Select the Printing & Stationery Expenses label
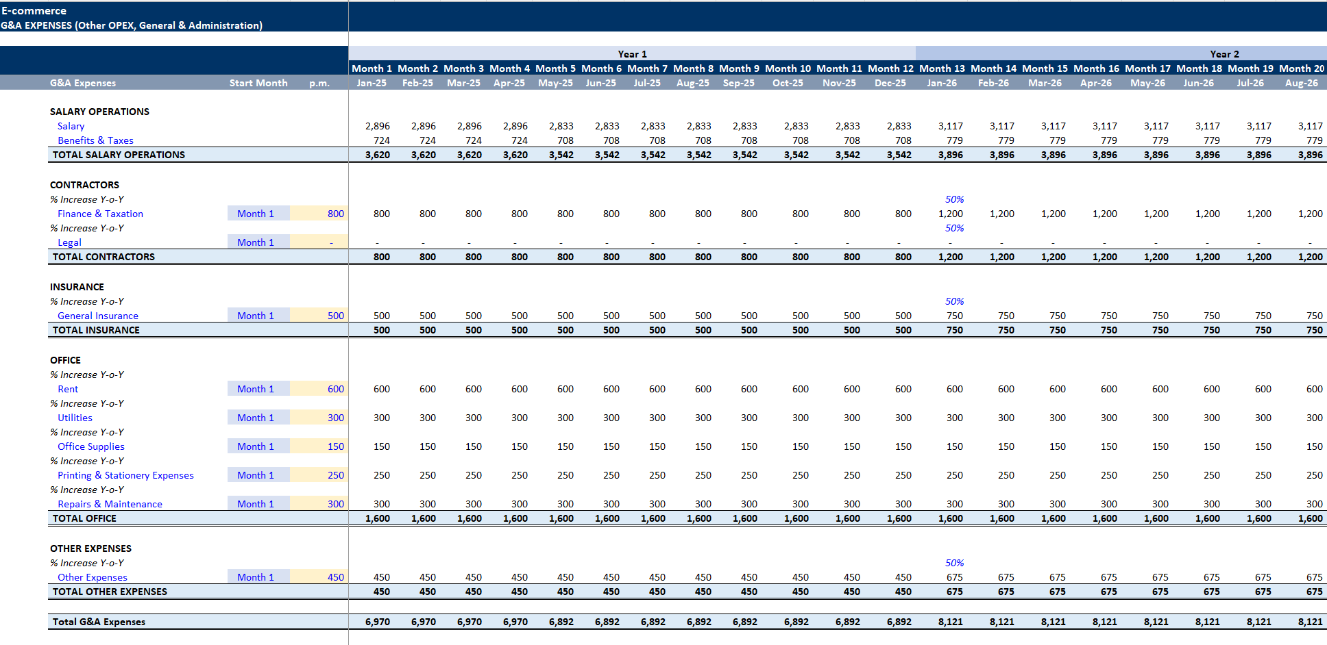Screen dimensions: 1327x645 [x=125, y=475]
